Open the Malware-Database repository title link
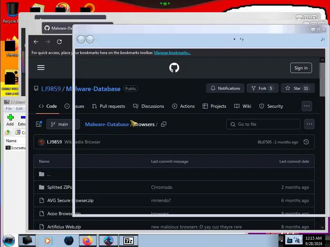330x247 pixels. 93,89
